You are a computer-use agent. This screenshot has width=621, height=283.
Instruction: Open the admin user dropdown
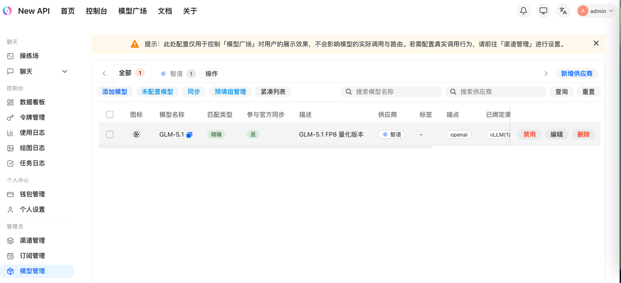596,11
